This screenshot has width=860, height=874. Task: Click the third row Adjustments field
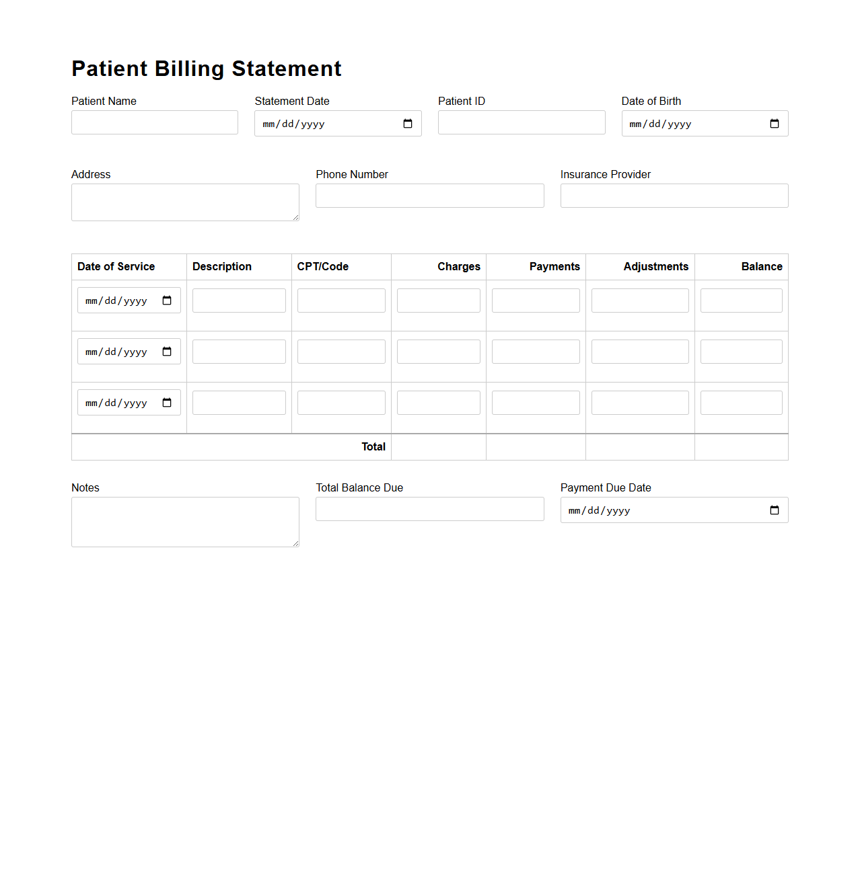639,402
